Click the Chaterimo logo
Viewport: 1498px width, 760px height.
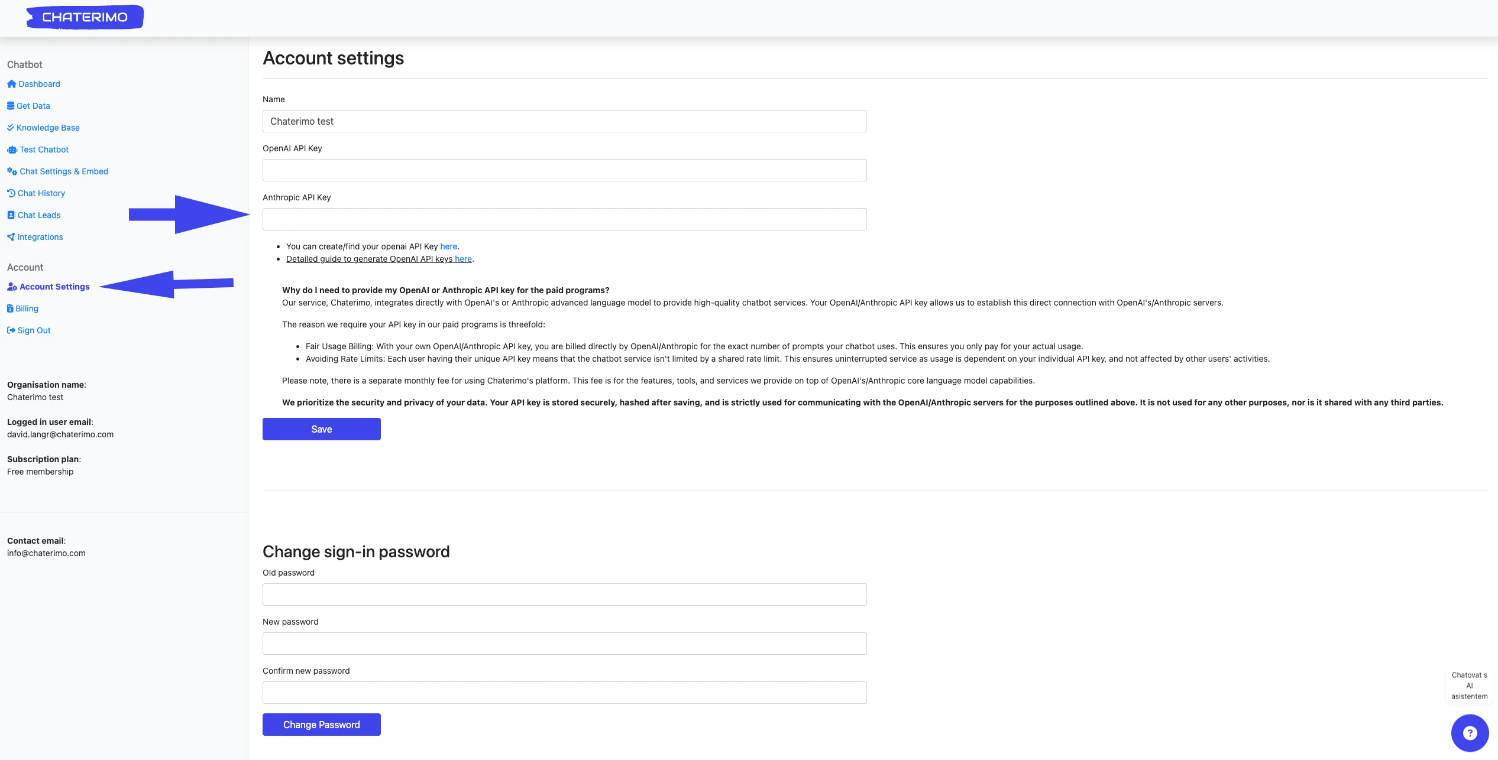click(85, 17)
